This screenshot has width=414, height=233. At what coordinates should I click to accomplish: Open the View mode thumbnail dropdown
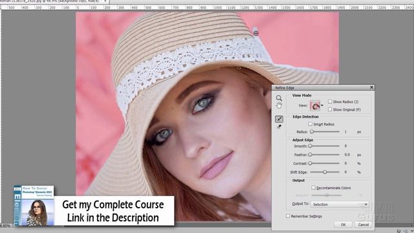(316, 105)
